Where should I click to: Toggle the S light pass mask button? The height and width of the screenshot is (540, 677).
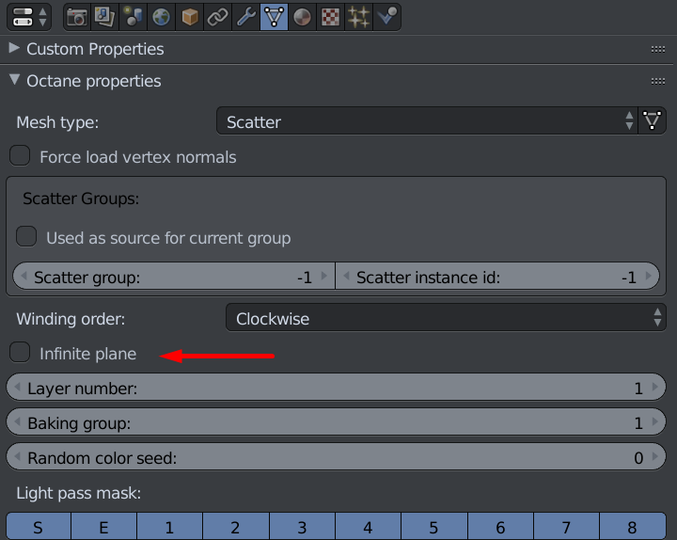[39, 527]
